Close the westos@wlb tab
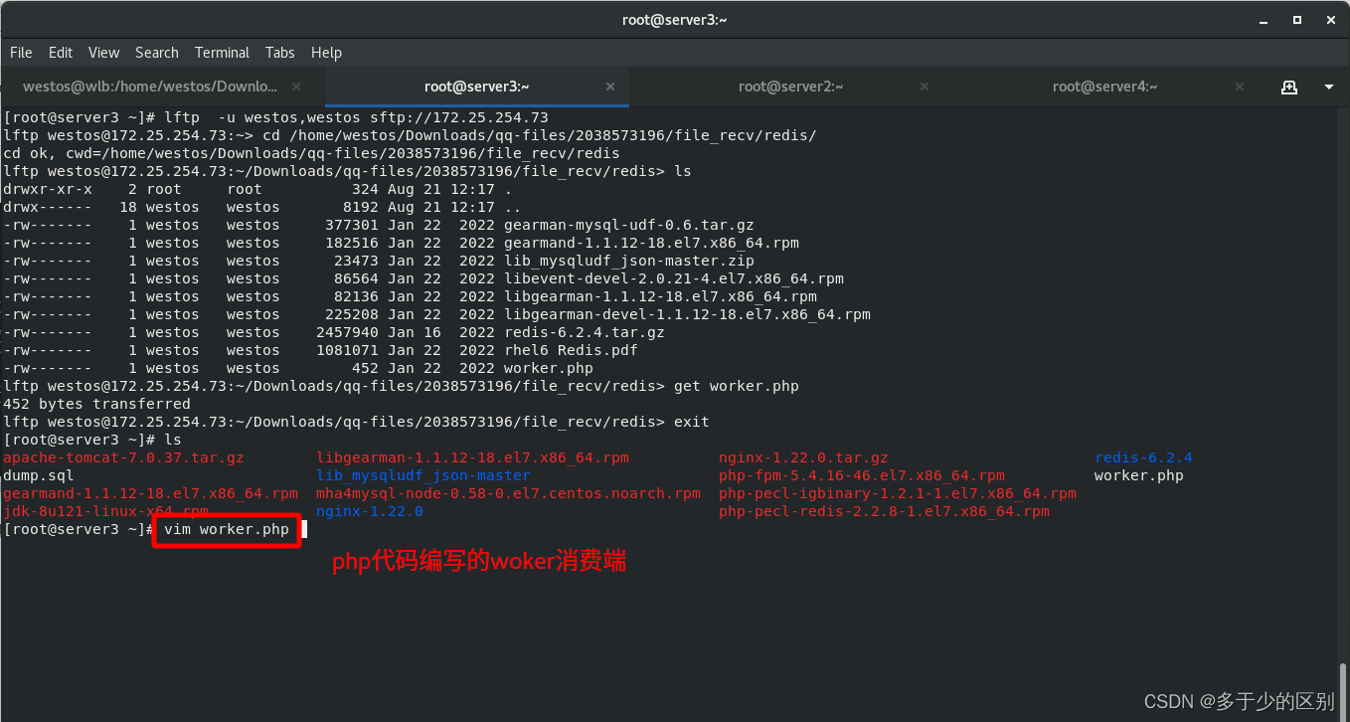1350x722 pixels. click(296, 87)
